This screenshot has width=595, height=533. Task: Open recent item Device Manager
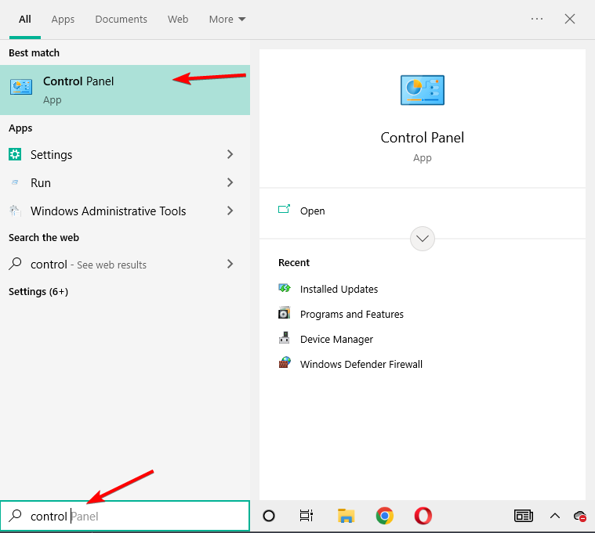click(x=336, y=340)
